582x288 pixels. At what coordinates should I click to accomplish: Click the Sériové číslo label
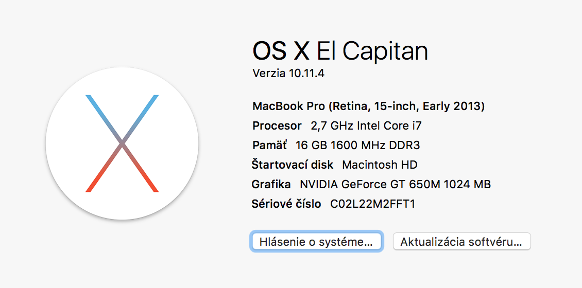pyautogui.click(x=286, y=204)
